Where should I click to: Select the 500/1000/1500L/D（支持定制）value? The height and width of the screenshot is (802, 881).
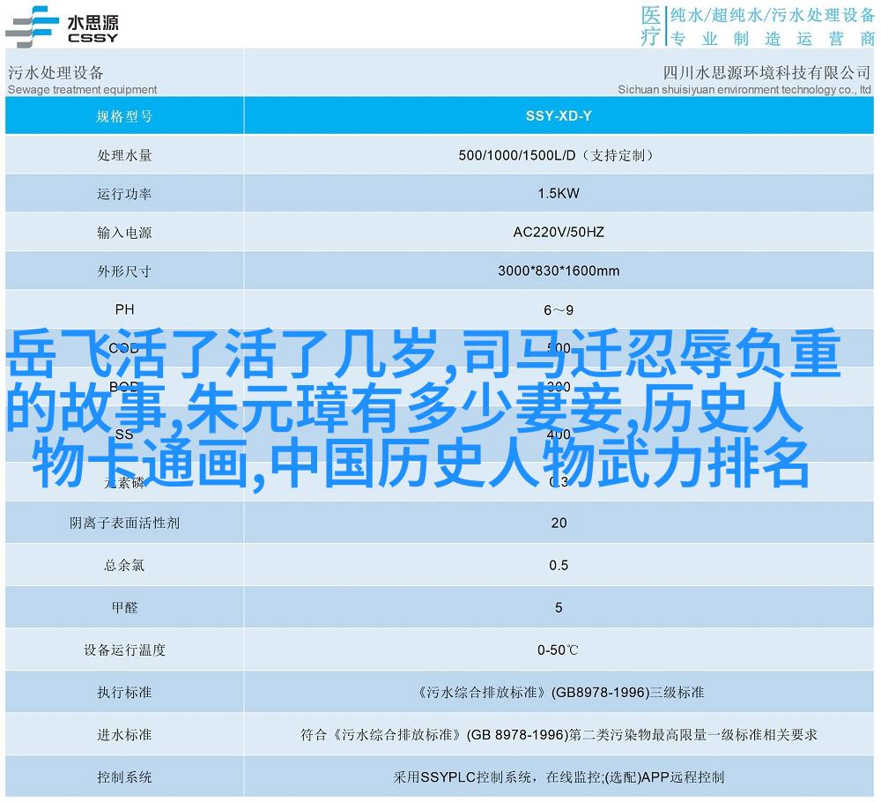click(558, 155)
